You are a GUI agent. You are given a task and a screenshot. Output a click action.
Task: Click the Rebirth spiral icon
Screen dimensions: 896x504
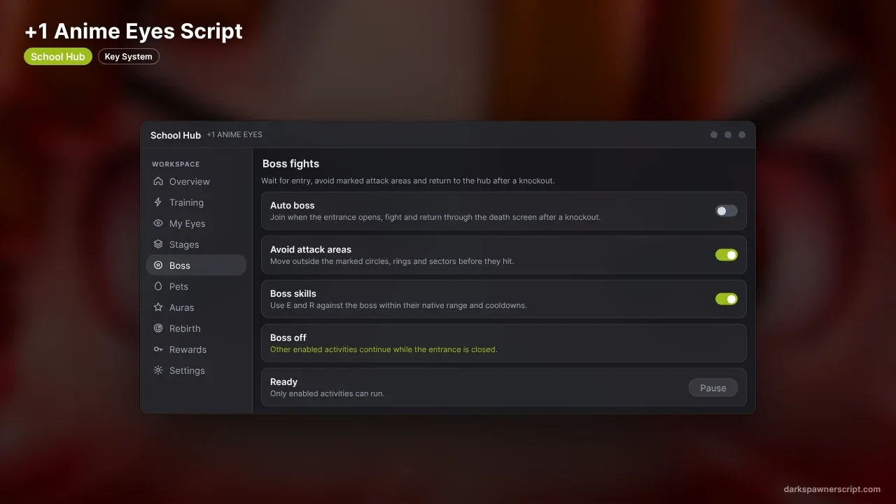point(157,328)
